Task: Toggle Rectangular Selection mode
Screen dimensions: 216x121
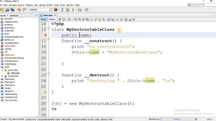Action: tap(91, 19)
